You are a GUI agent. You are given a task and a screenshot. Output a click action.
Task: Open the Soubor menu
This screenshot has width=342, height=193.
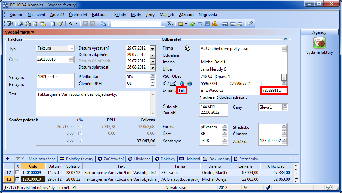[x=16, y=15]
